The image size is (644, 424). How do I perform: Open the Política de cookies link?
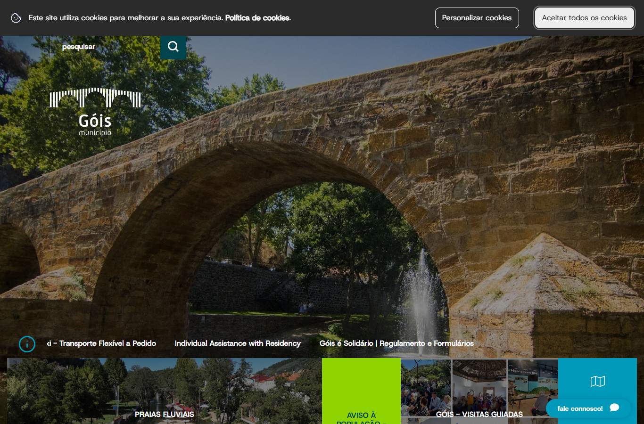click(x=257, y=18)
